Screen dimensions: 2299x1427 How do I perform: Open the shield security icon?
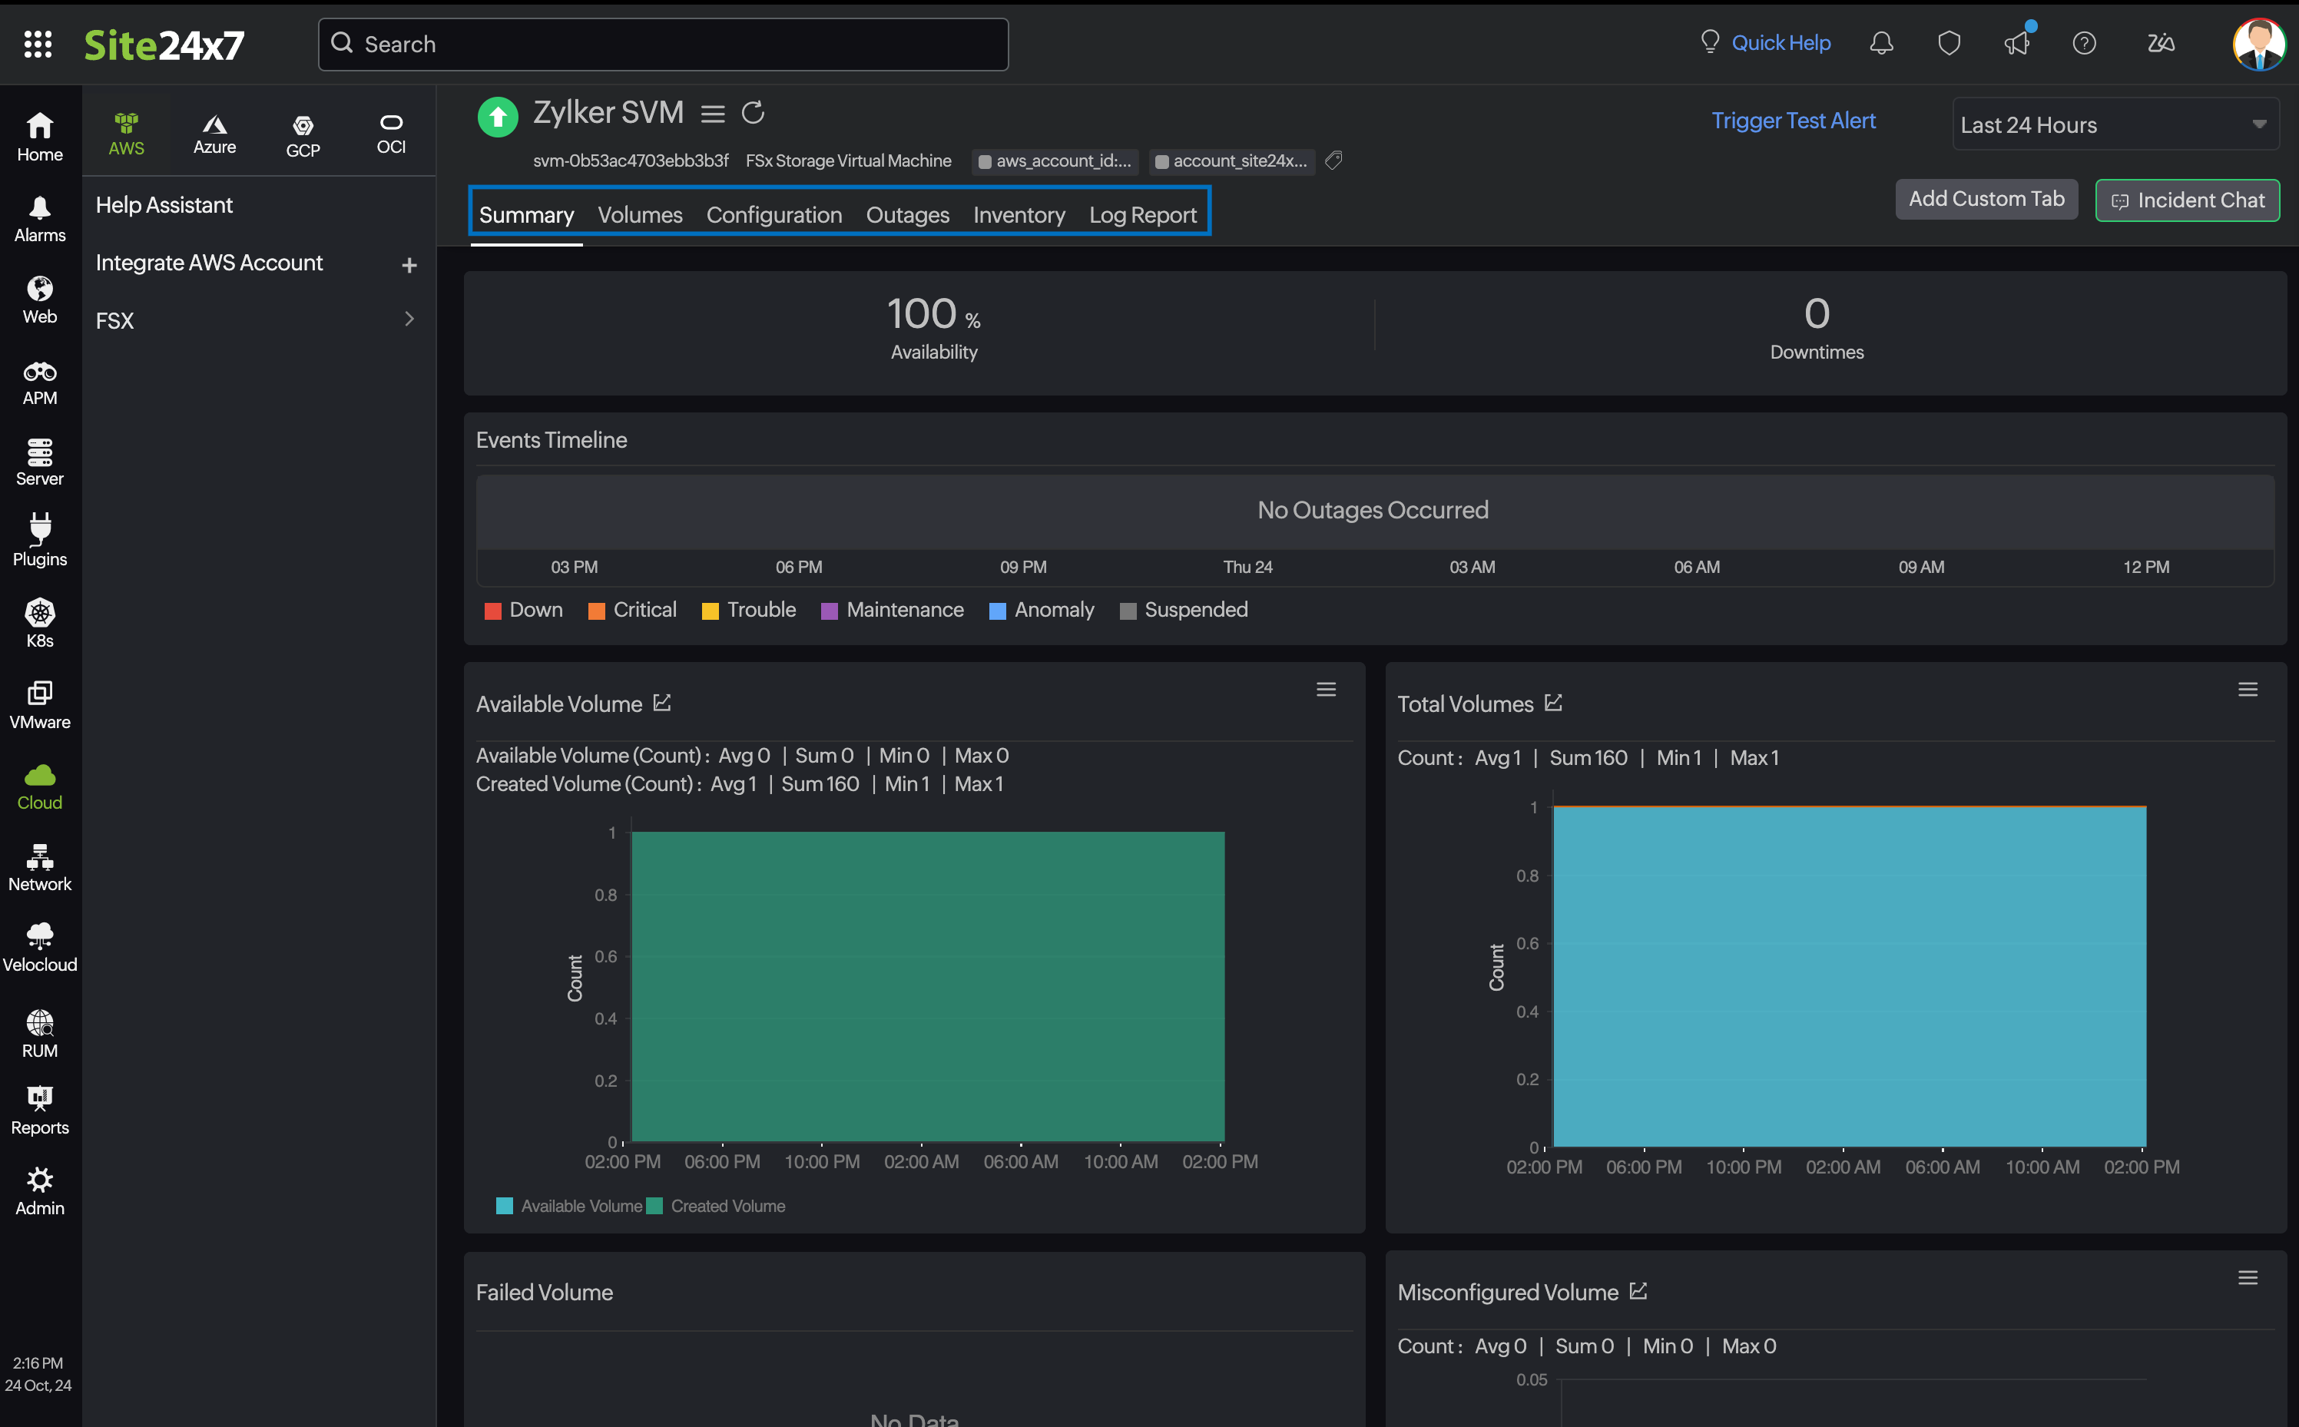point(1949,44)
